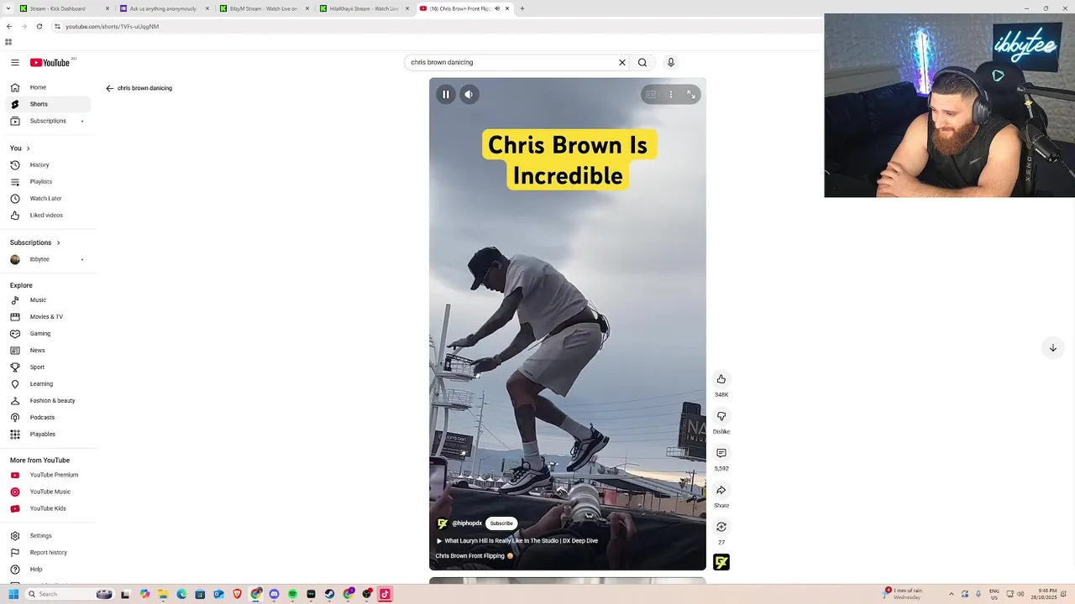This screenshot has height=604, width=1075.
Task: Pause the Short video
Action: pos(446,95)
